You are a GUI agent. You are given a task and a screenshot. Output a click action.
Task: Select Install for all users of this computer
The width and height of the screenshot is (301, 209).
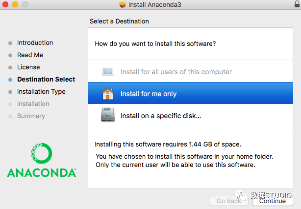coord(176,72)
